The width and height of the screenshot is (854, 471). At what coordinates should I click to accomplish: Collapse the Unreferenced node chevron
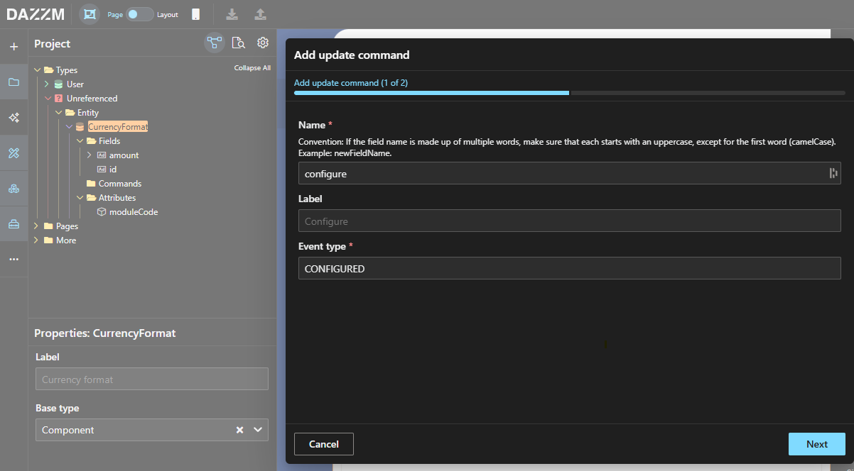coord(48,99)
